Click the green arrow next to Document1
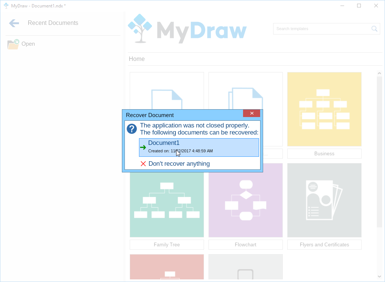Viewport: 385px width, 282px height. (x=143, y=147)
